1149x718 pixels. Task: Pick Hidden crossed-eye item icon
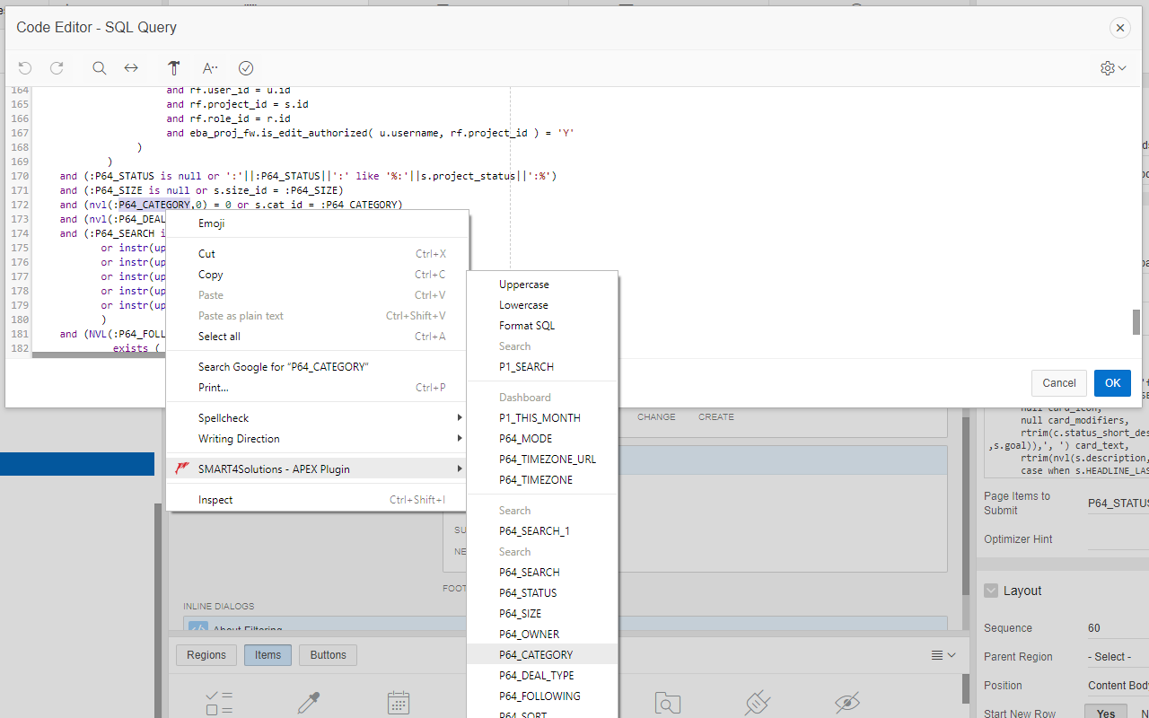[847, 703]
